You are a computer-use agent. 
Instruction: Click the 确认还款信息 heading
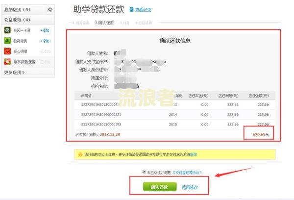[x=175, y=41]
